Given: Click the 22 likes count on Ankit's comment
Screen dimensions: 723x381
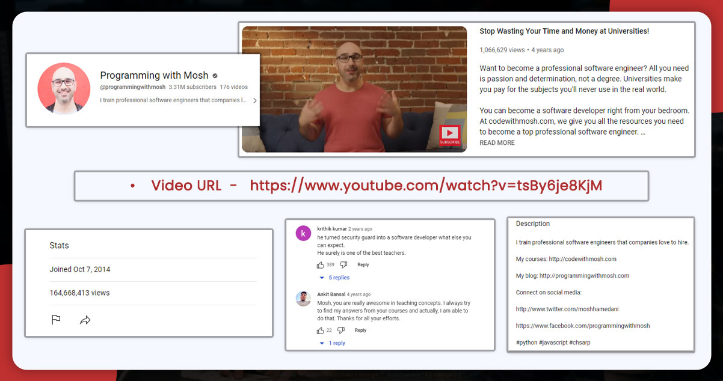Looking at the screenshot, I should [x=329, y=331].
